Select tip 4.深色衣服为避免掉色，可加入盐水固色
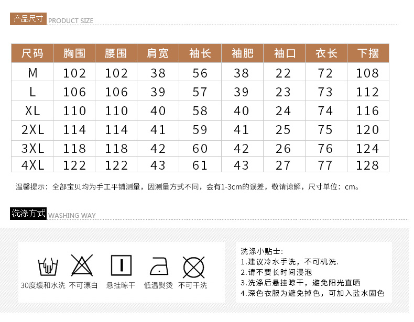The image size is (414, 322). pos(312,293)
